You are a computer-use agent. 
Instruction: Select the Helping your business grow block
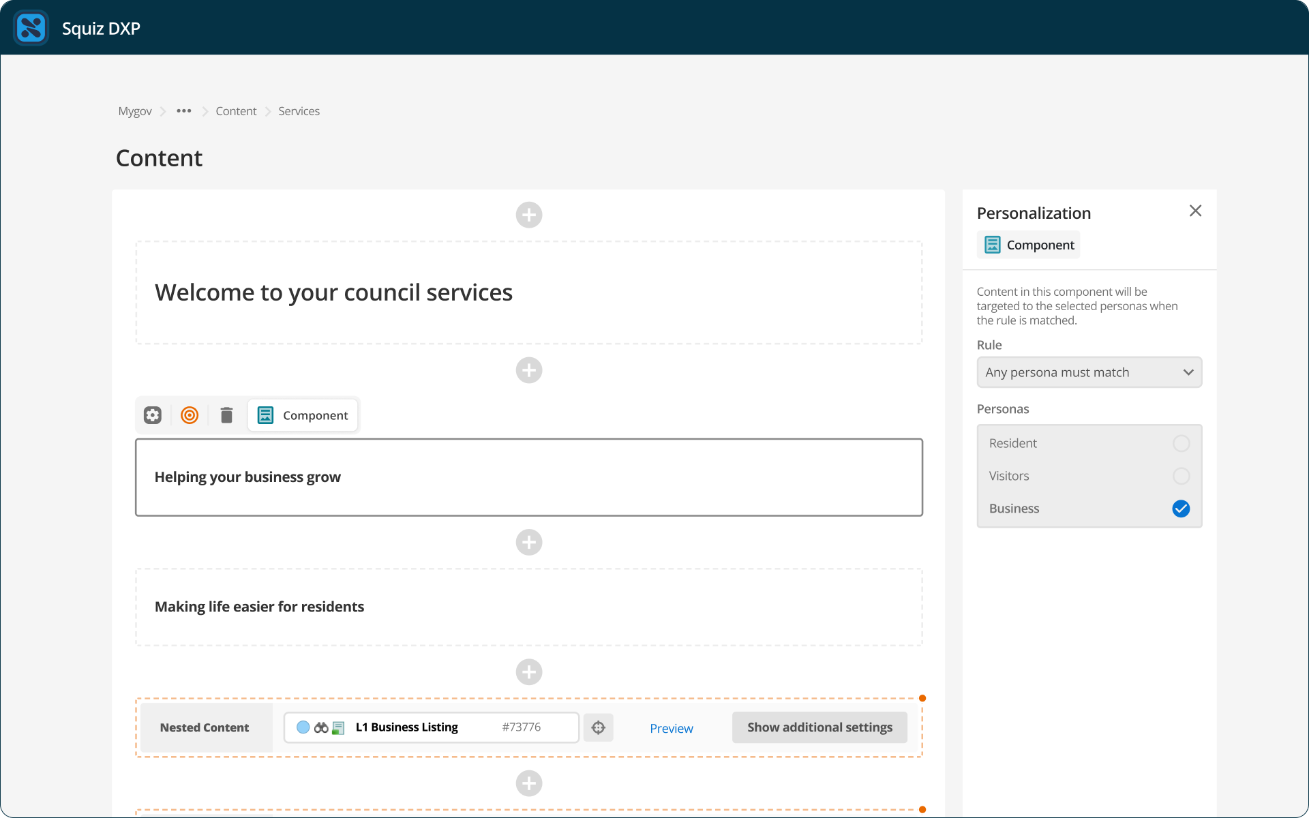(x=528, y=477)
